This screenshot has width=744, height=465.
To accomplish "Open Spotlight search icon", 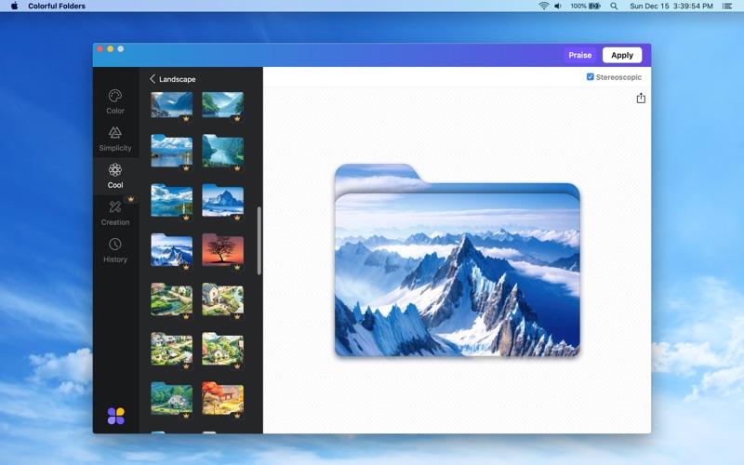I will [614, 6].
